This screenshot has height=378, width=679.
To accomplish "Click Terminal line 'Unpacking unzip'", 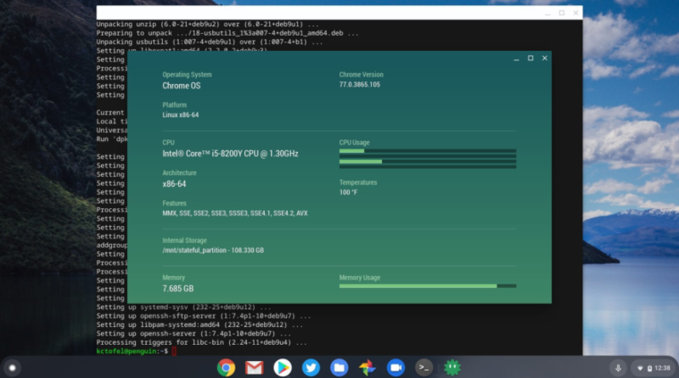I will [x=207, y=25].
